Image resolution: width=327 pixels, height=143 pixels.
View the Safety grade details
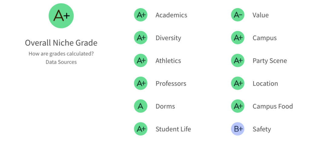(x=262, y=129)
